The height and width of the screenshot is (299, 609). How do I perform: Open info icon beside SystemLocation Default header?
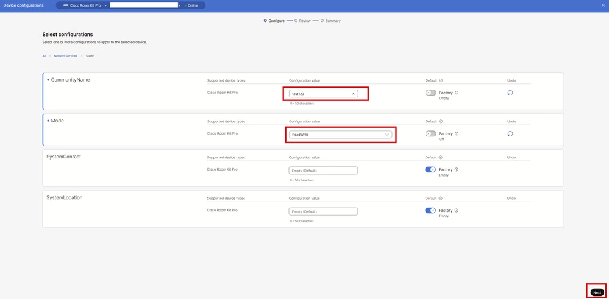pos(441,198)
